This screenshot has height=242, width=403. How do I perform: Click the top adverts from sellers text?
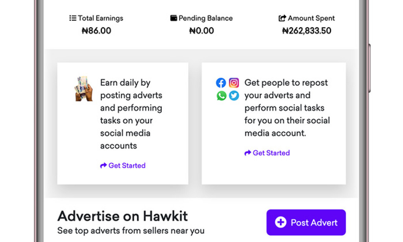tap(131, 231)
